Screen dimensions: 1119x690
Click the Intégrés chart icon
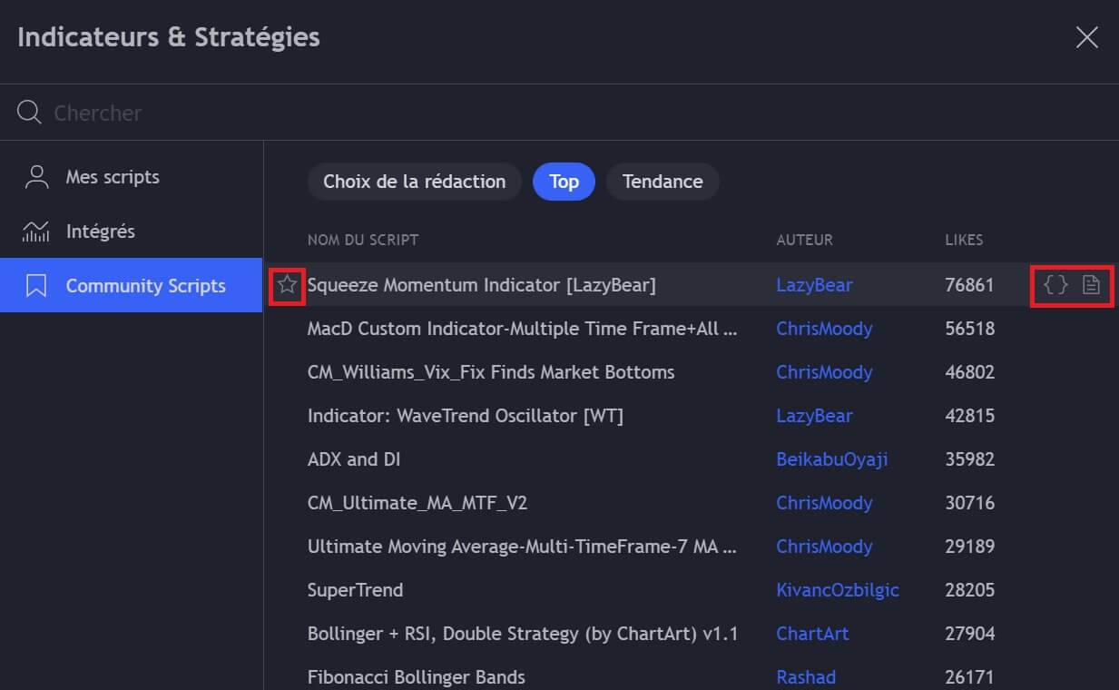click(x=36, y=232)
